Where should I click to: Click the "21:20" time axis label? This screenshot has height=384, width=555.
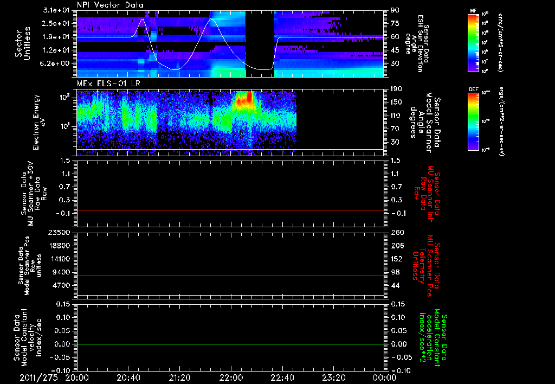180,377
